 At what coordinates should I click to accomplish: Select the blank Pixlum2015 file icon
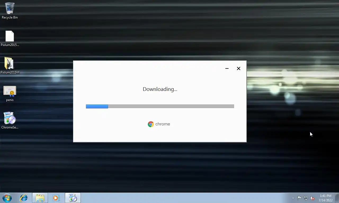tap(10, 39)
